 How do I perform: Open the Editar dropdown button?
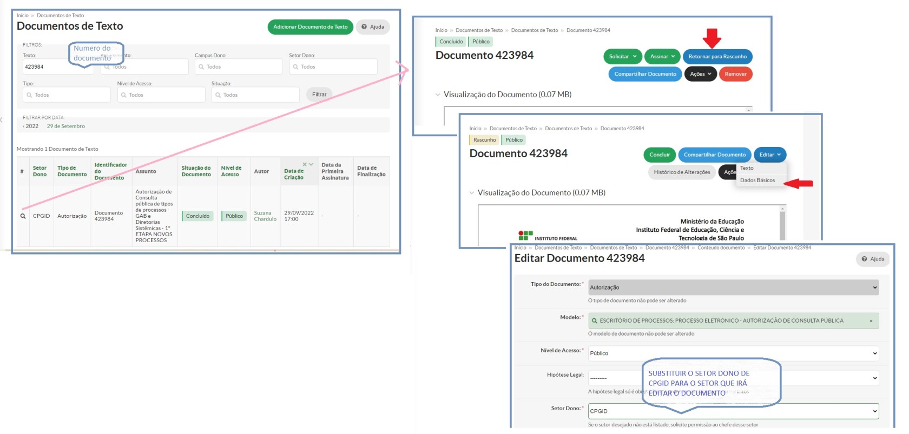770,155
